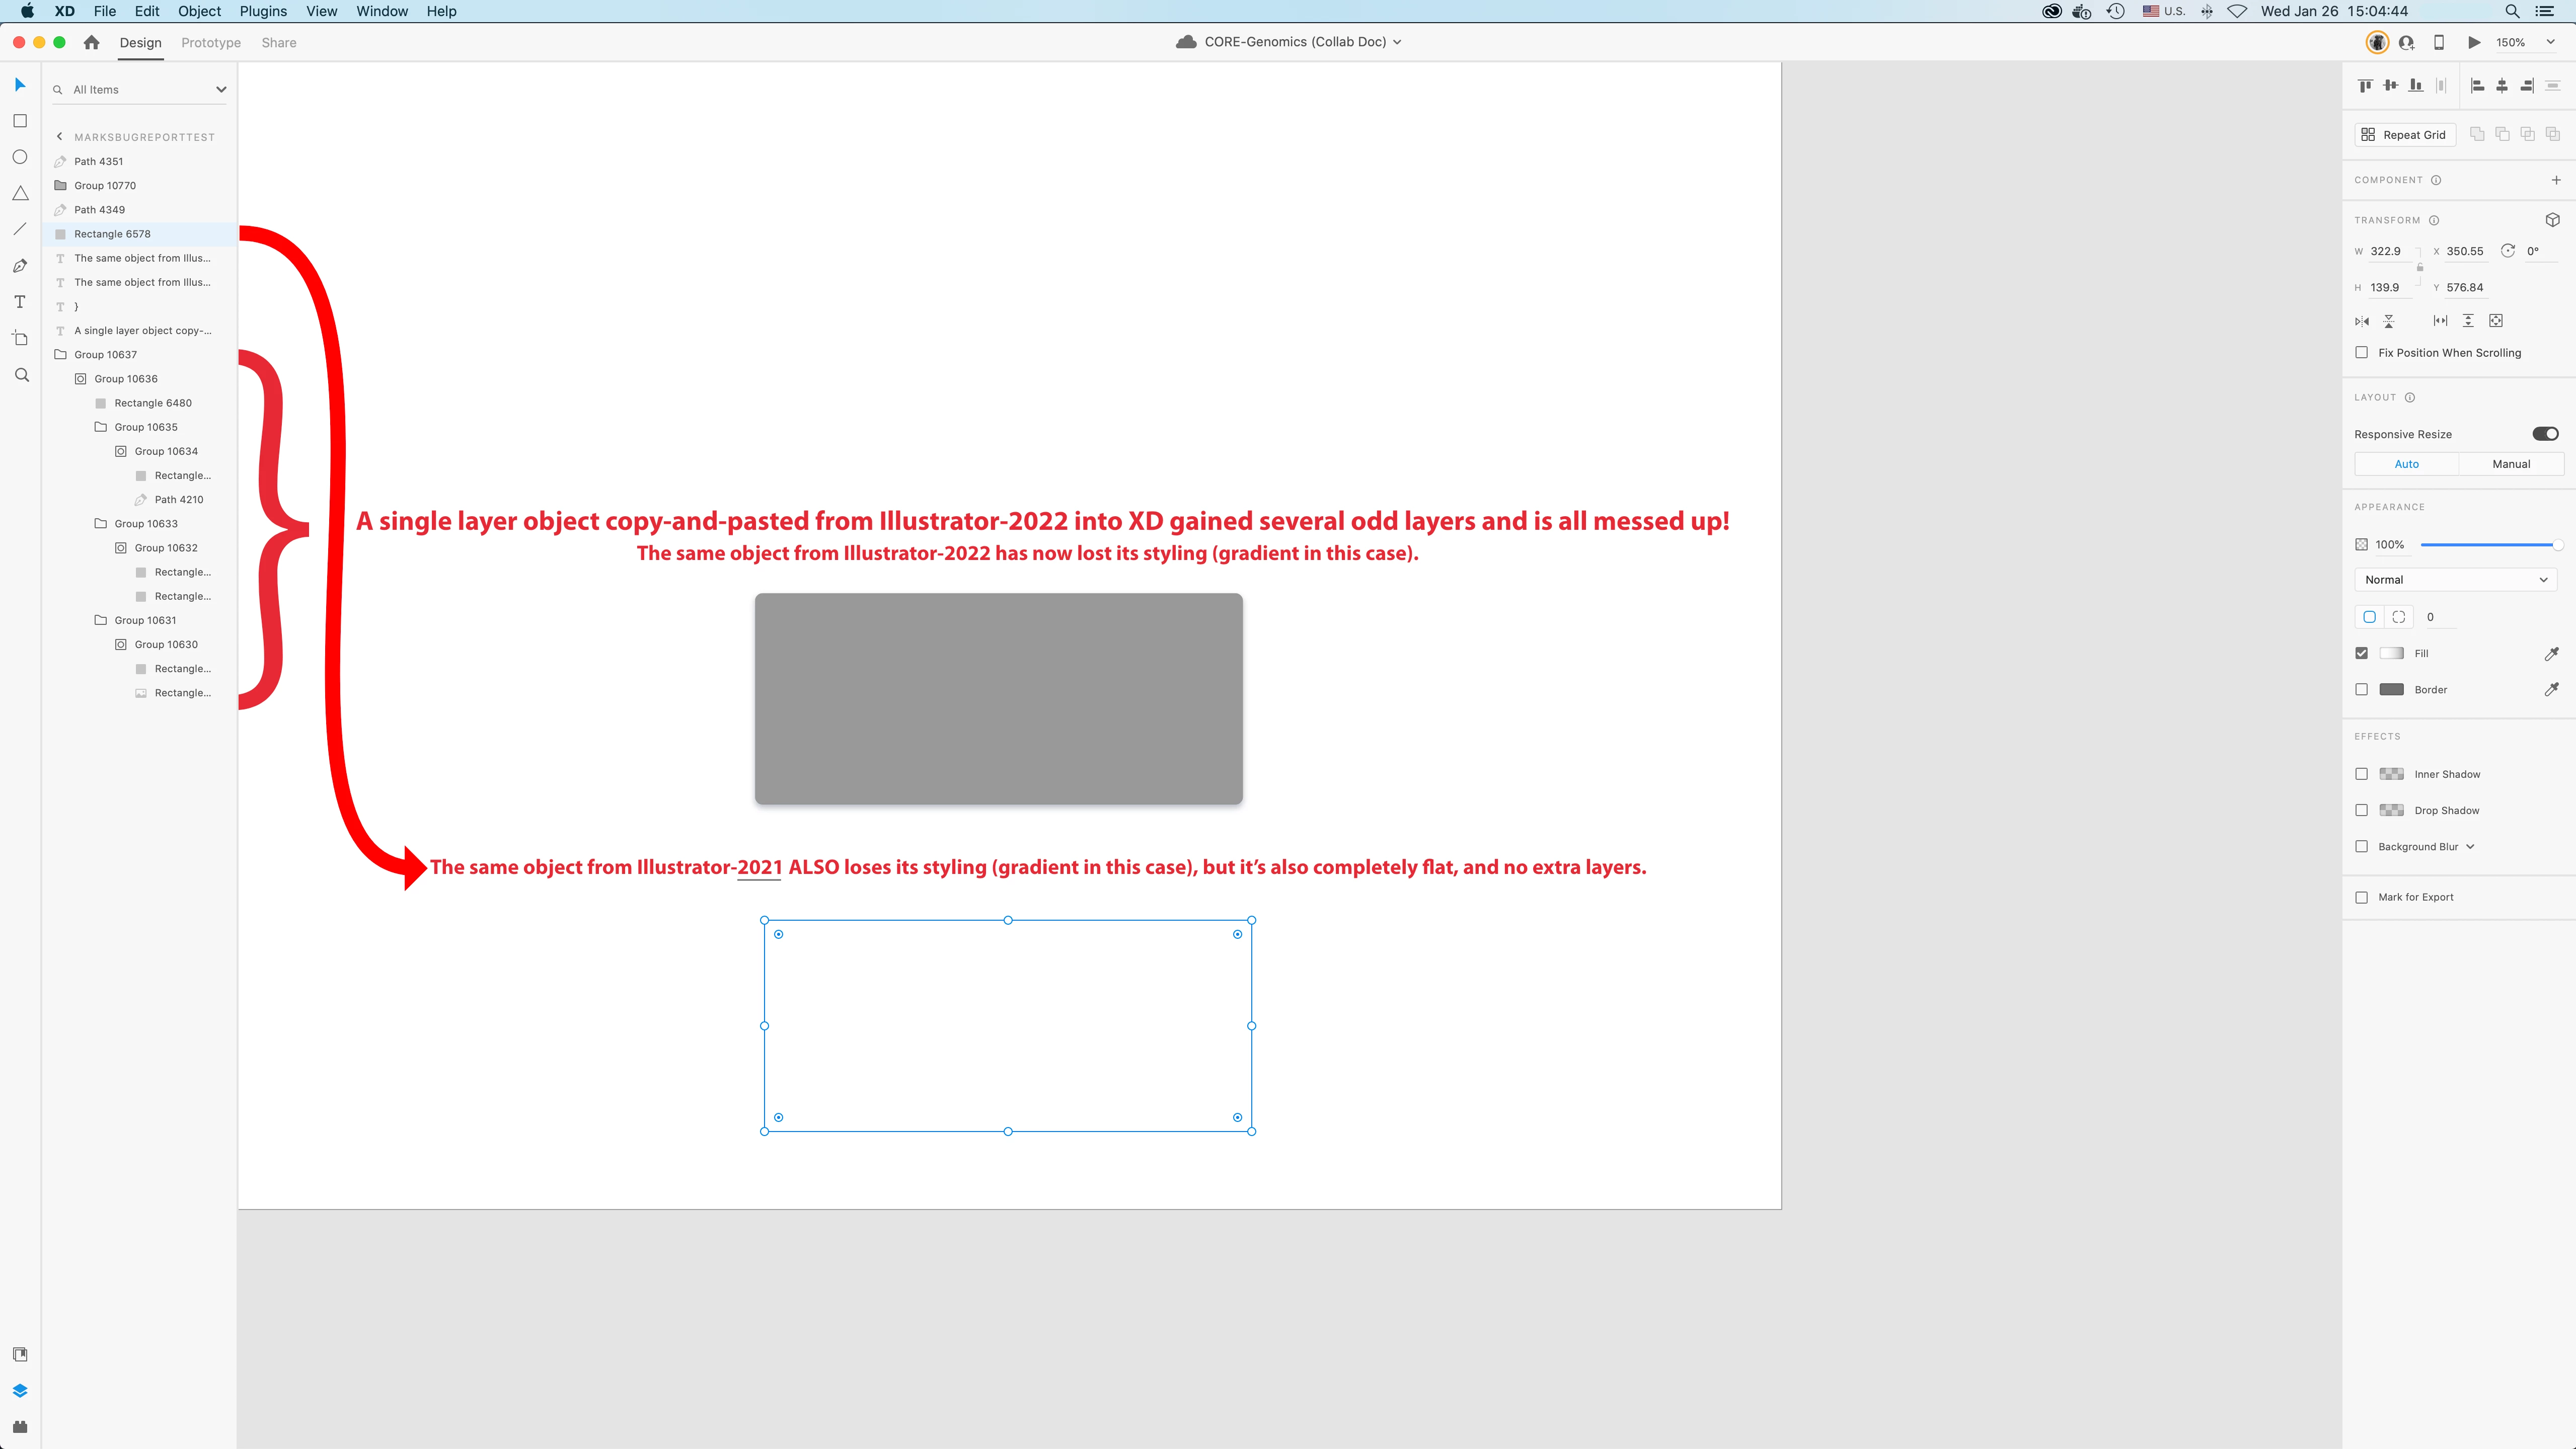This screenshot has height=1449, width=2576.
Task: Select Manual responsive resize option
Action: click(2510, 464)
